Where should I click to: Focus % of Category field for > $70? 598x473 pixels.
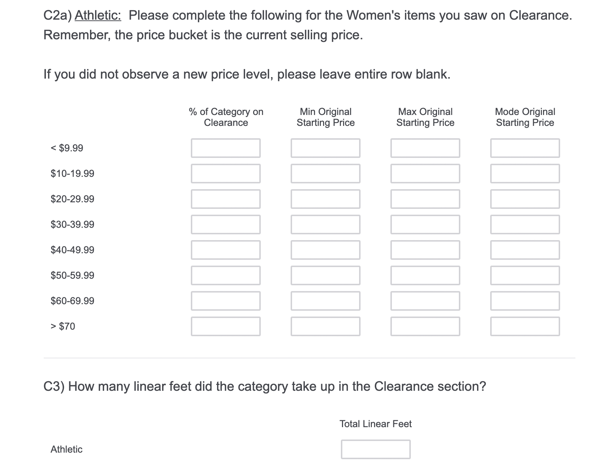click(x=225, y=326)
